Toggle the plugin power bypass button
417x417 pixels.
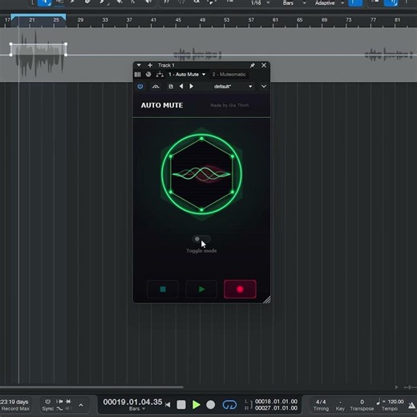point(140,87)
